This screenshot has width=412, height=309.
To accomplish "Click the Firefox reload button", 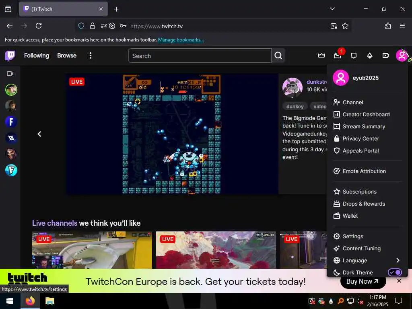I will pos(39,26).
